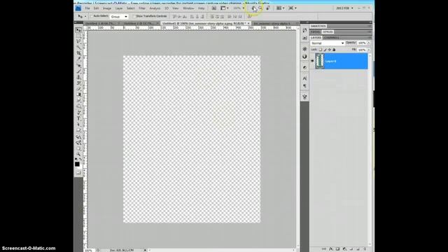Click Add layer style fx button
The height and width of the screenshot is (252, 448).
(x=331, y=249)
